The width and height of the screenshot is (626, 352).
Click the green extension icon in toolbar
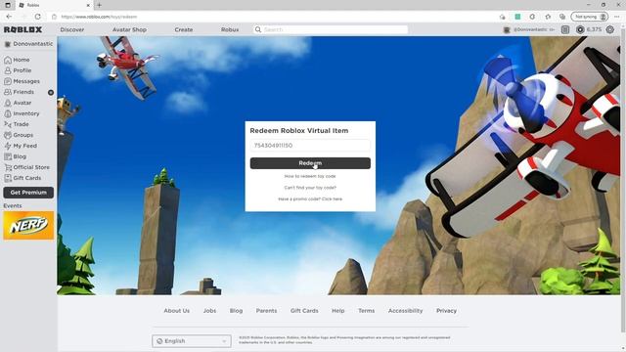coord(517,17)
